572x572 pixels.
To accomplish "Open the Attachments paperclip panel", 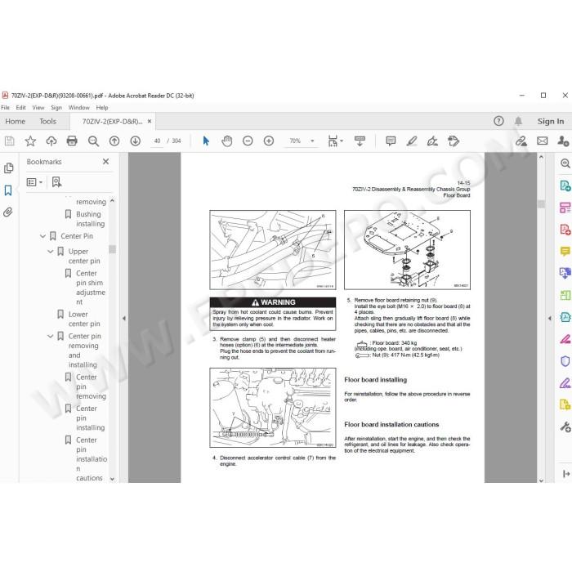I will click(8, 212).
